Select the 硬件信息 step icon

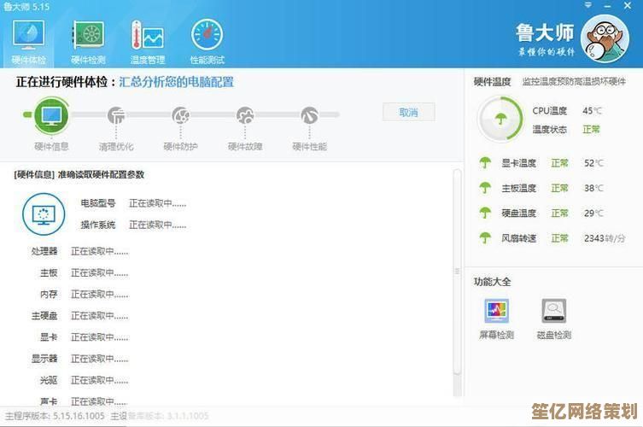tap(52, 114)
